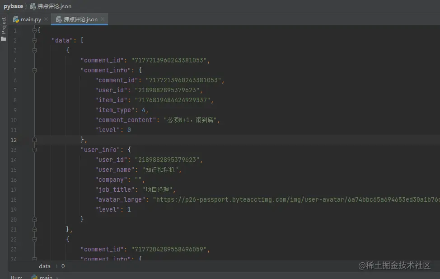Click line number 12 in the gutter

(x=14, y=140)
